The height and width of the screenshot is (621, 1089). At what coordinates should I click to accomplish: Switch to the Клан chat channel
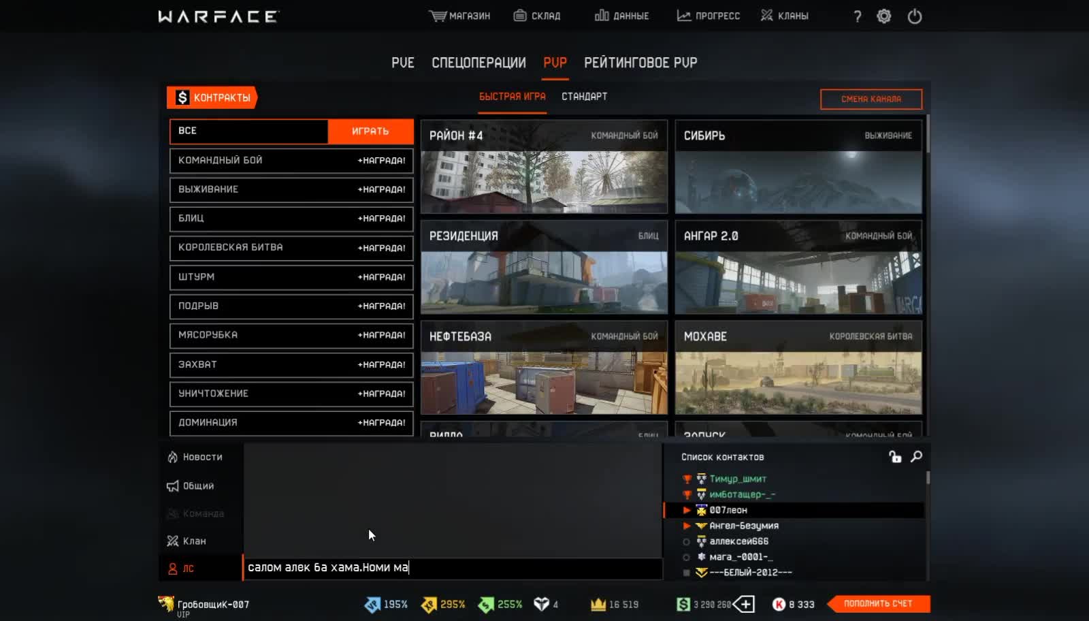tap(186, 541)
